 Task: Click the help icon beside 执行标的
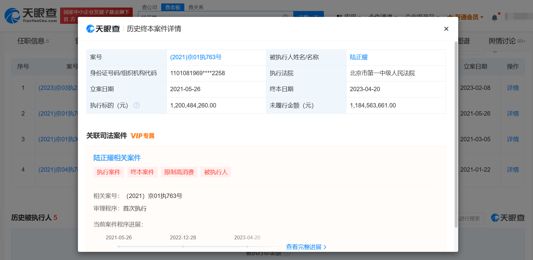(136, 105)
